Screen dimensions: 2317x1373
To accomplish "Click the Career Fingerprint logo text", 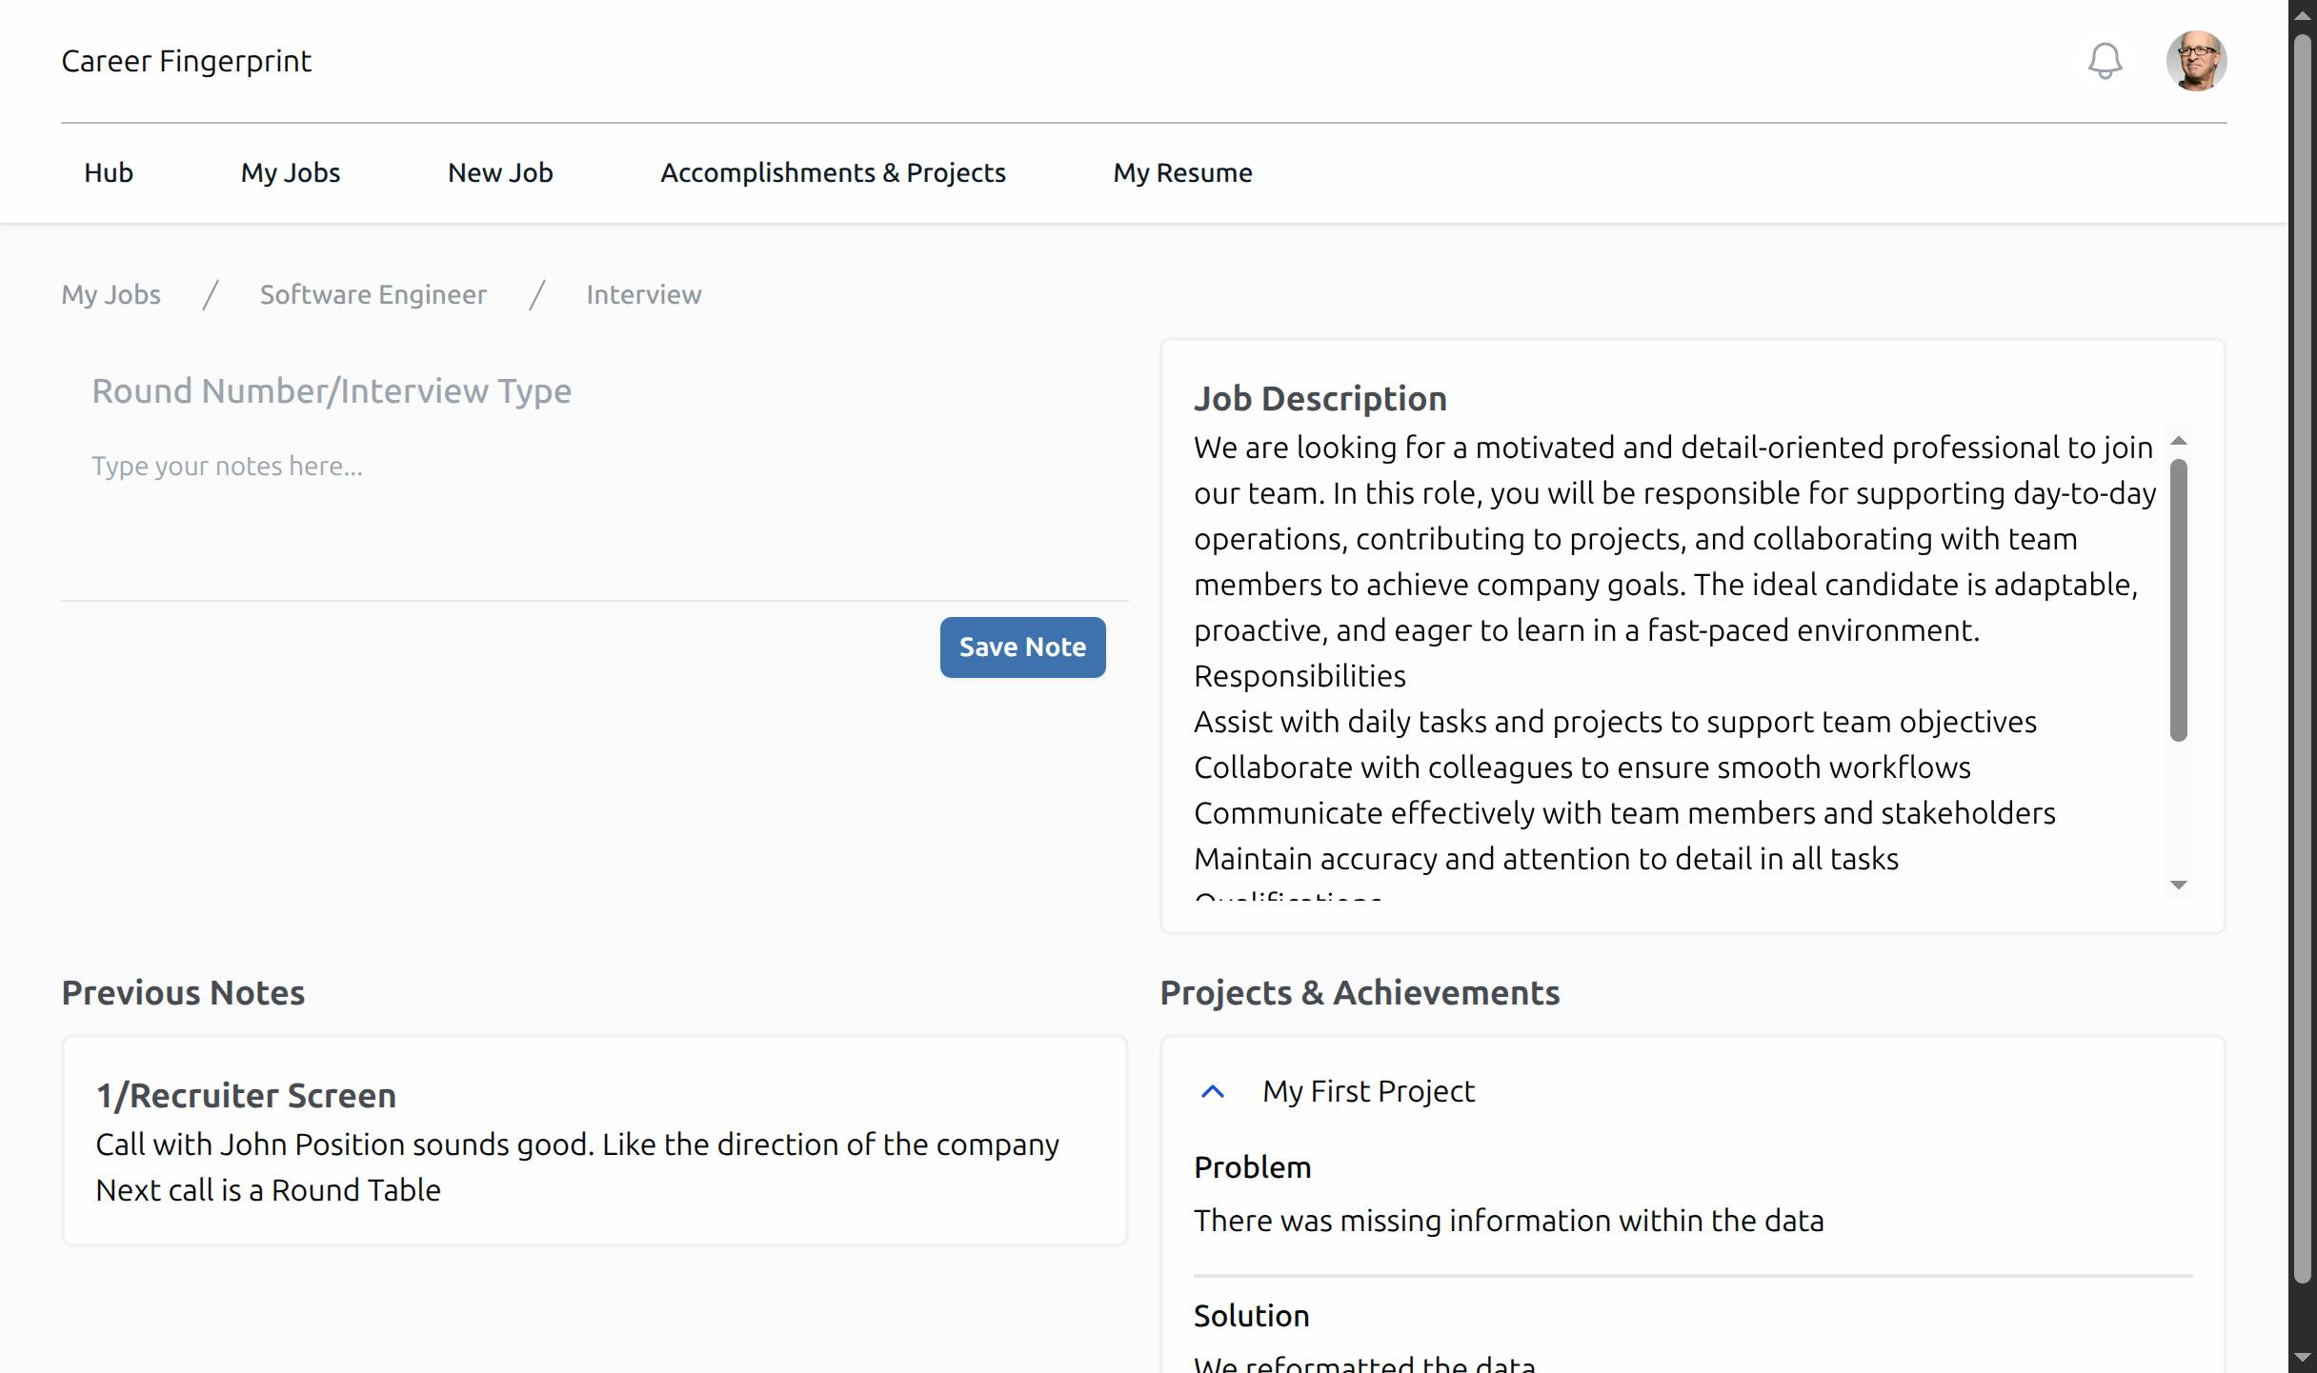I will point(187,61).
